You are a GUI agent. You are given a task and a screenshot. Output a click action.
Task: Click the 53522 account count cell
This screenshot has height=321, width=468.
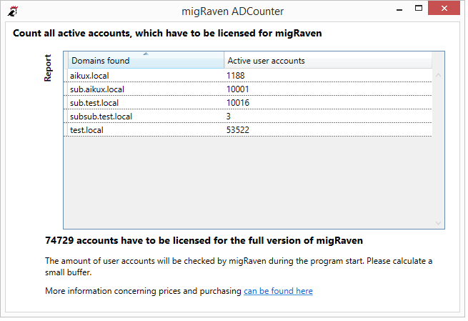238,130
